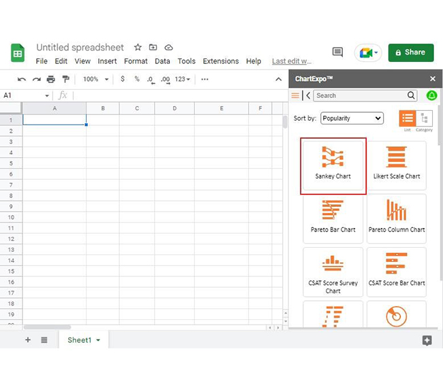
Task: Decrease decimal places icon
Action: coord(151,80)
